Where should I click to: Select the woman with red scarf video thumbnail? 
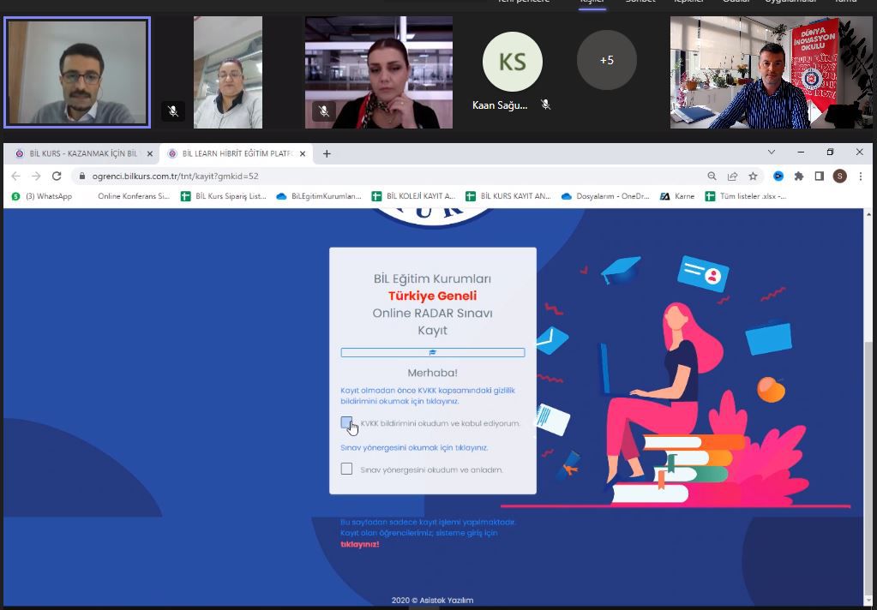point(379,73)
